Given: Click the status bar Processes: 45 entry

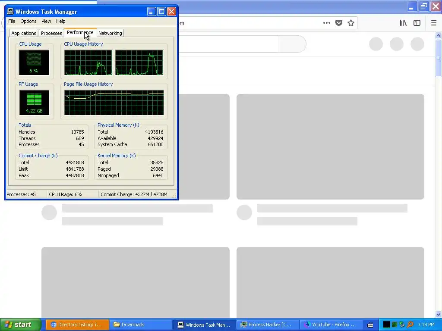Looking at the screenshot, I should tap(21, 194).
